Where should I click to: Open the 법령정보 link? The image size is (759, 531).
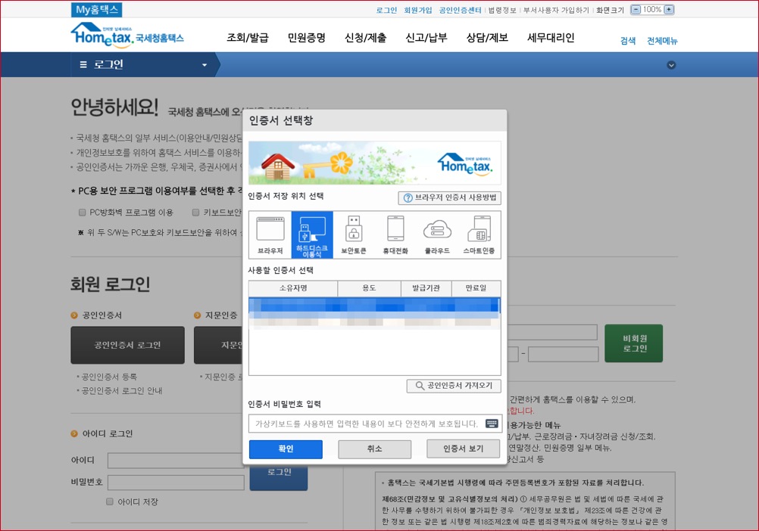(502, 10)
